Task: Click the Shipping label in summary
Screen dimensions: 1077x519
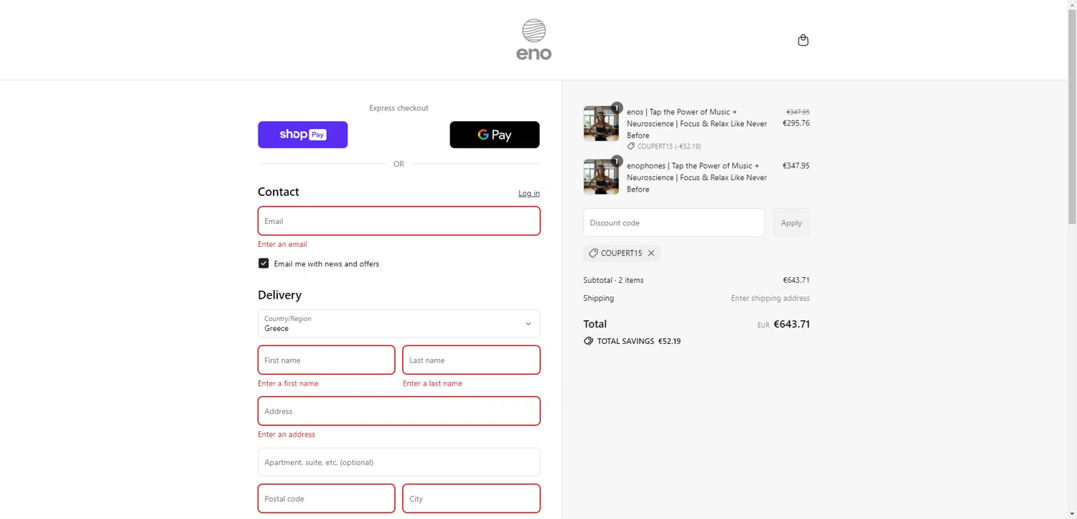Action: point(599,298)
